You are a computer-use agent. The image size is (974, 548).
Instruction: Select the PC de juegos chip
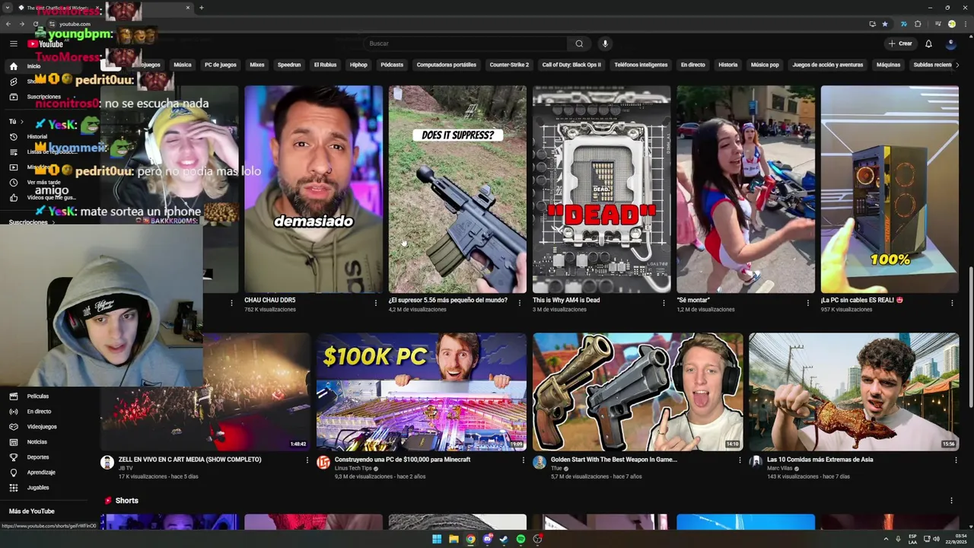click(x=221, y=65)
